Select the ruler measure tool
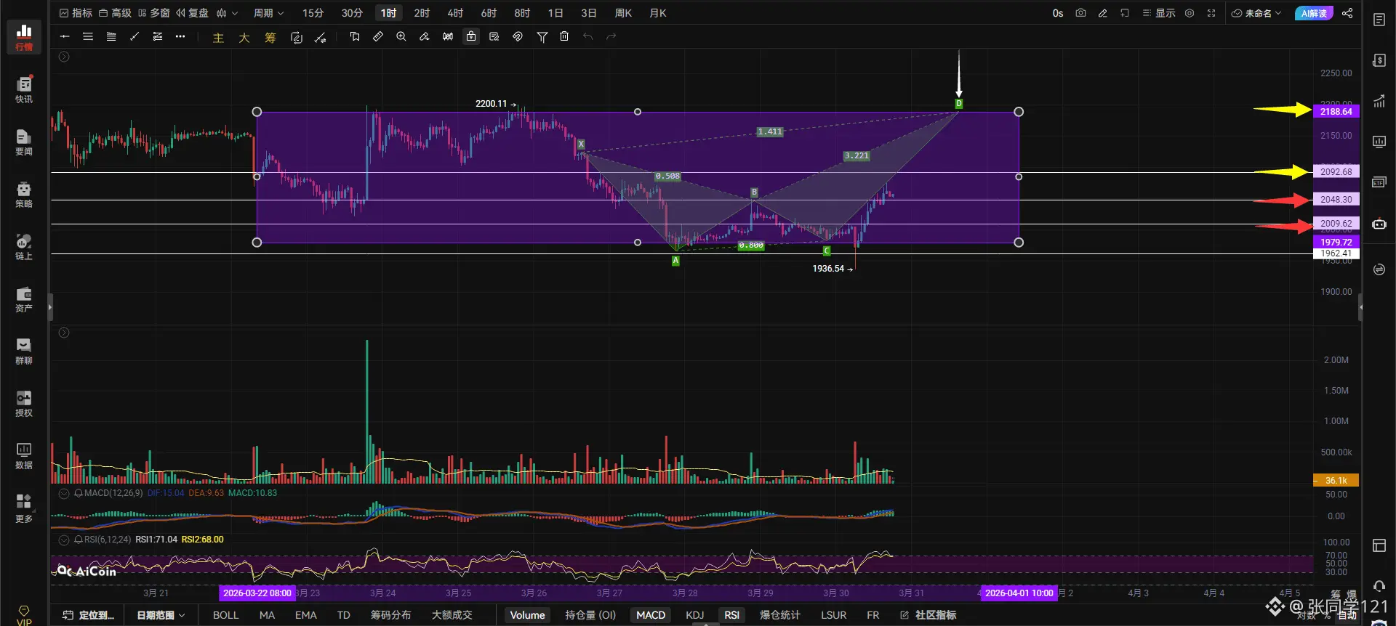Image resolution: width=1396 pixels, height=626 pixels. [378, 36]
